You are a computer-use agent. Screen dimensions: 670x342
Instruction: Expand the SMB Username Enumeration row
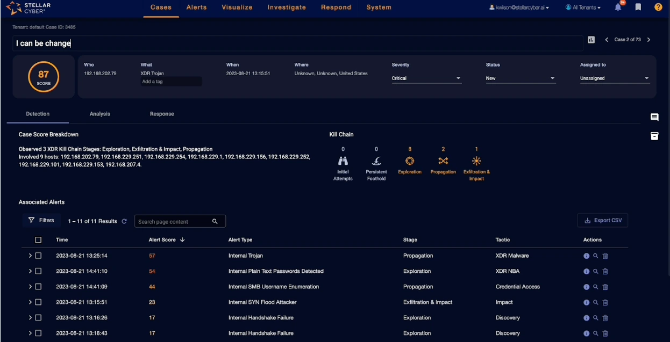click(30, 287)
